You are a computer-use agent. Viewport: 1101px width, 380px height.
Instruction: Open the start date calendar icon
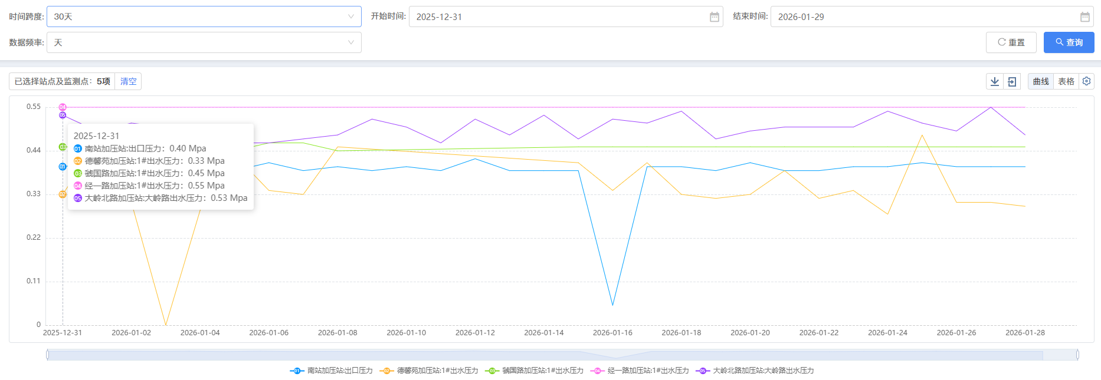click(714, 17)
